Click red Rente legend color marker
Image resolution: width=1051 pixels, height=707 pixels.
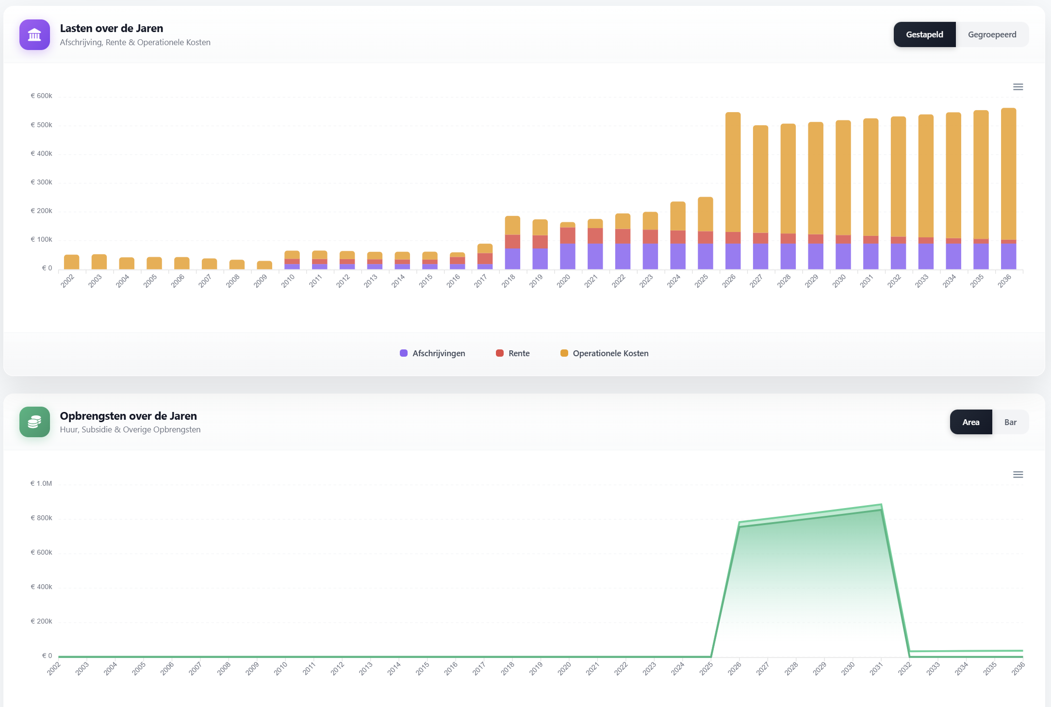click(x=500, y=353)
